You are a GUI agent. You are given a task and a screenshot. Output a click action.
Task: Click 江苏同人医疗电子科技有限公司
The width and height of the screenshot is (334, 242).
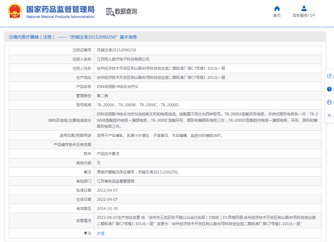tap(123, 59)
